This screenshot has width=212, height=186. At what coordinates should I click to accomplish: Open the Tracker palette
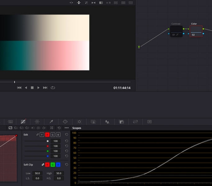79,122
